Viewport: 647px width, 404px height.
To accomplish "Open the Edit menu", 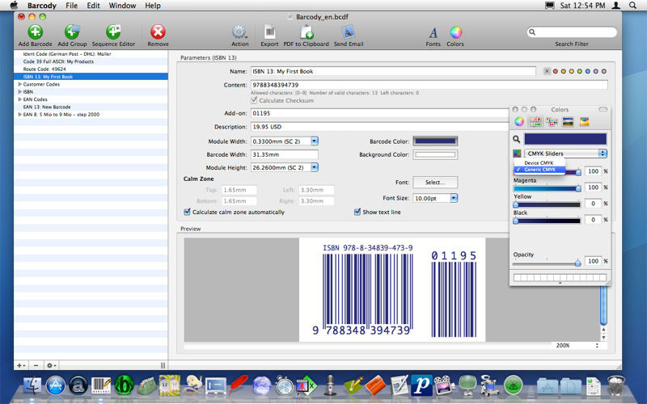I will (x=93, y=6).
